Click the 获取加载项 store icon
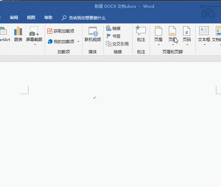This screenshot has width=221, height=187. click(x=50, y=31)
